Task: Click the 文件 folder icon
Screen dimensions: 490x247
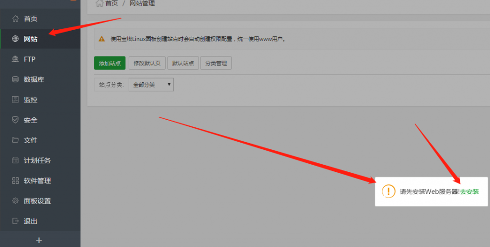Action: (15, 140)
